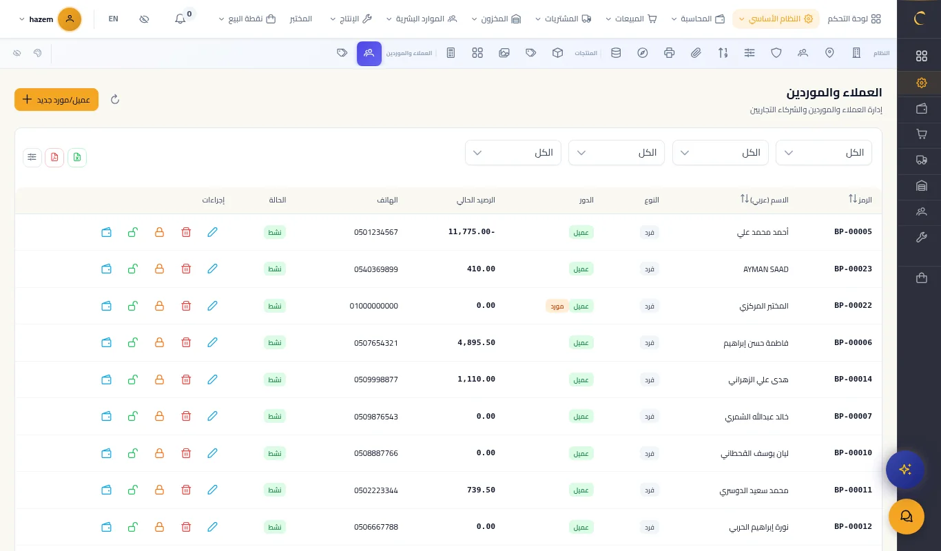This screenshot has width=941, height=551.
Task: Toggle green unlock for محمد سعيد الدوسري
Action: (133, 490)
